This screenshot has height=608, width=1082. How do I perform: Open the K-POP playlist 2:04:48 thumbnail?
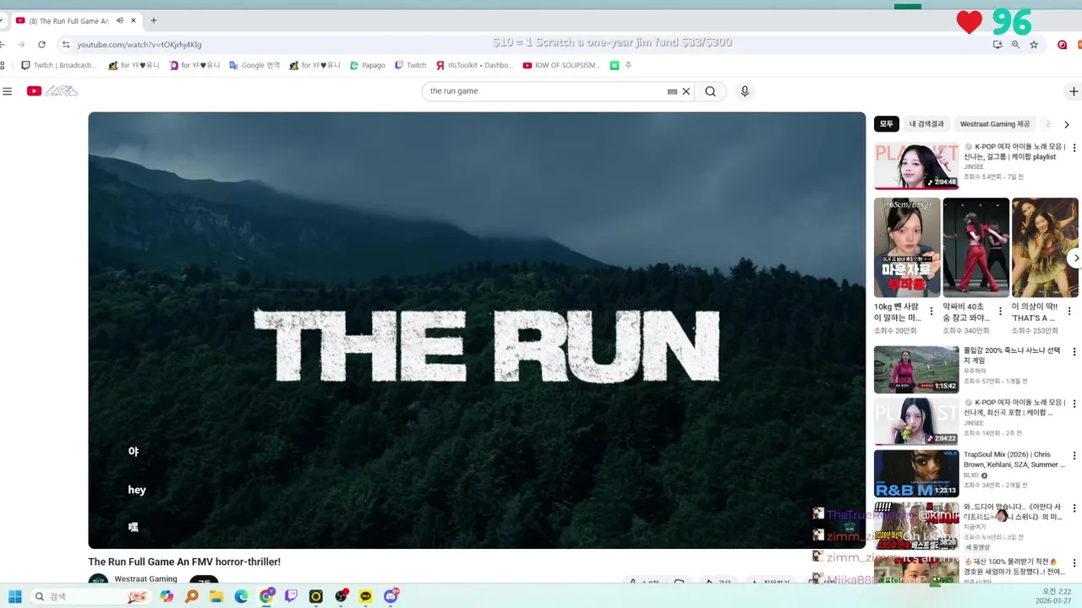pyautogui.click(x=916, y=166)
